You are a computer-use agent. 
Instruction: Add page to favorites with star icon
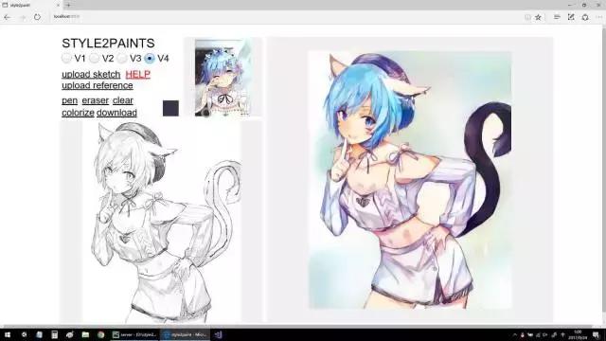[x=538, y=17]
